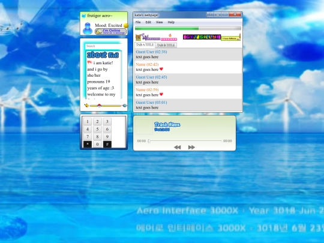Tap keypad button 5
This screenshot has width=324, height=243.
pos(97,129)
